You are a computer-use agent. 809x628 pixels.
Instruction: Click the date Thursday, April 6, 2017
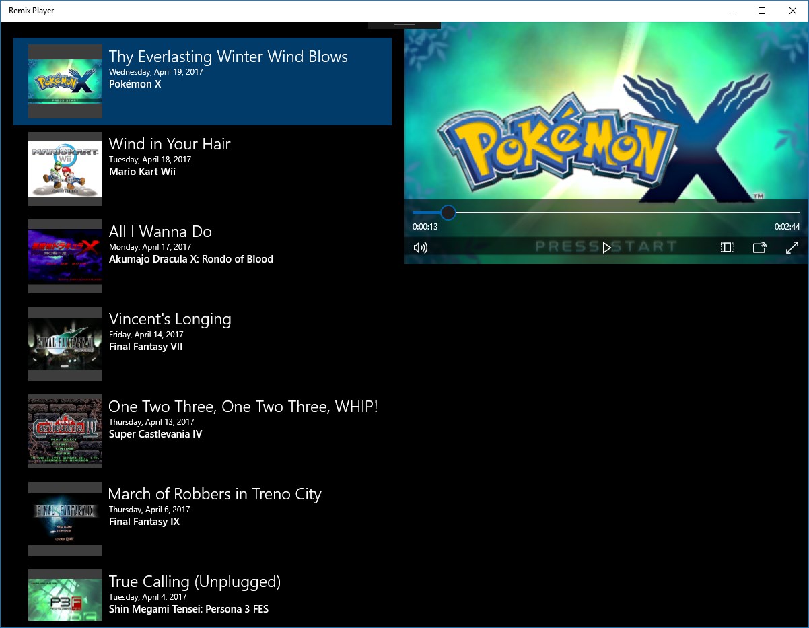coord(149,510)
